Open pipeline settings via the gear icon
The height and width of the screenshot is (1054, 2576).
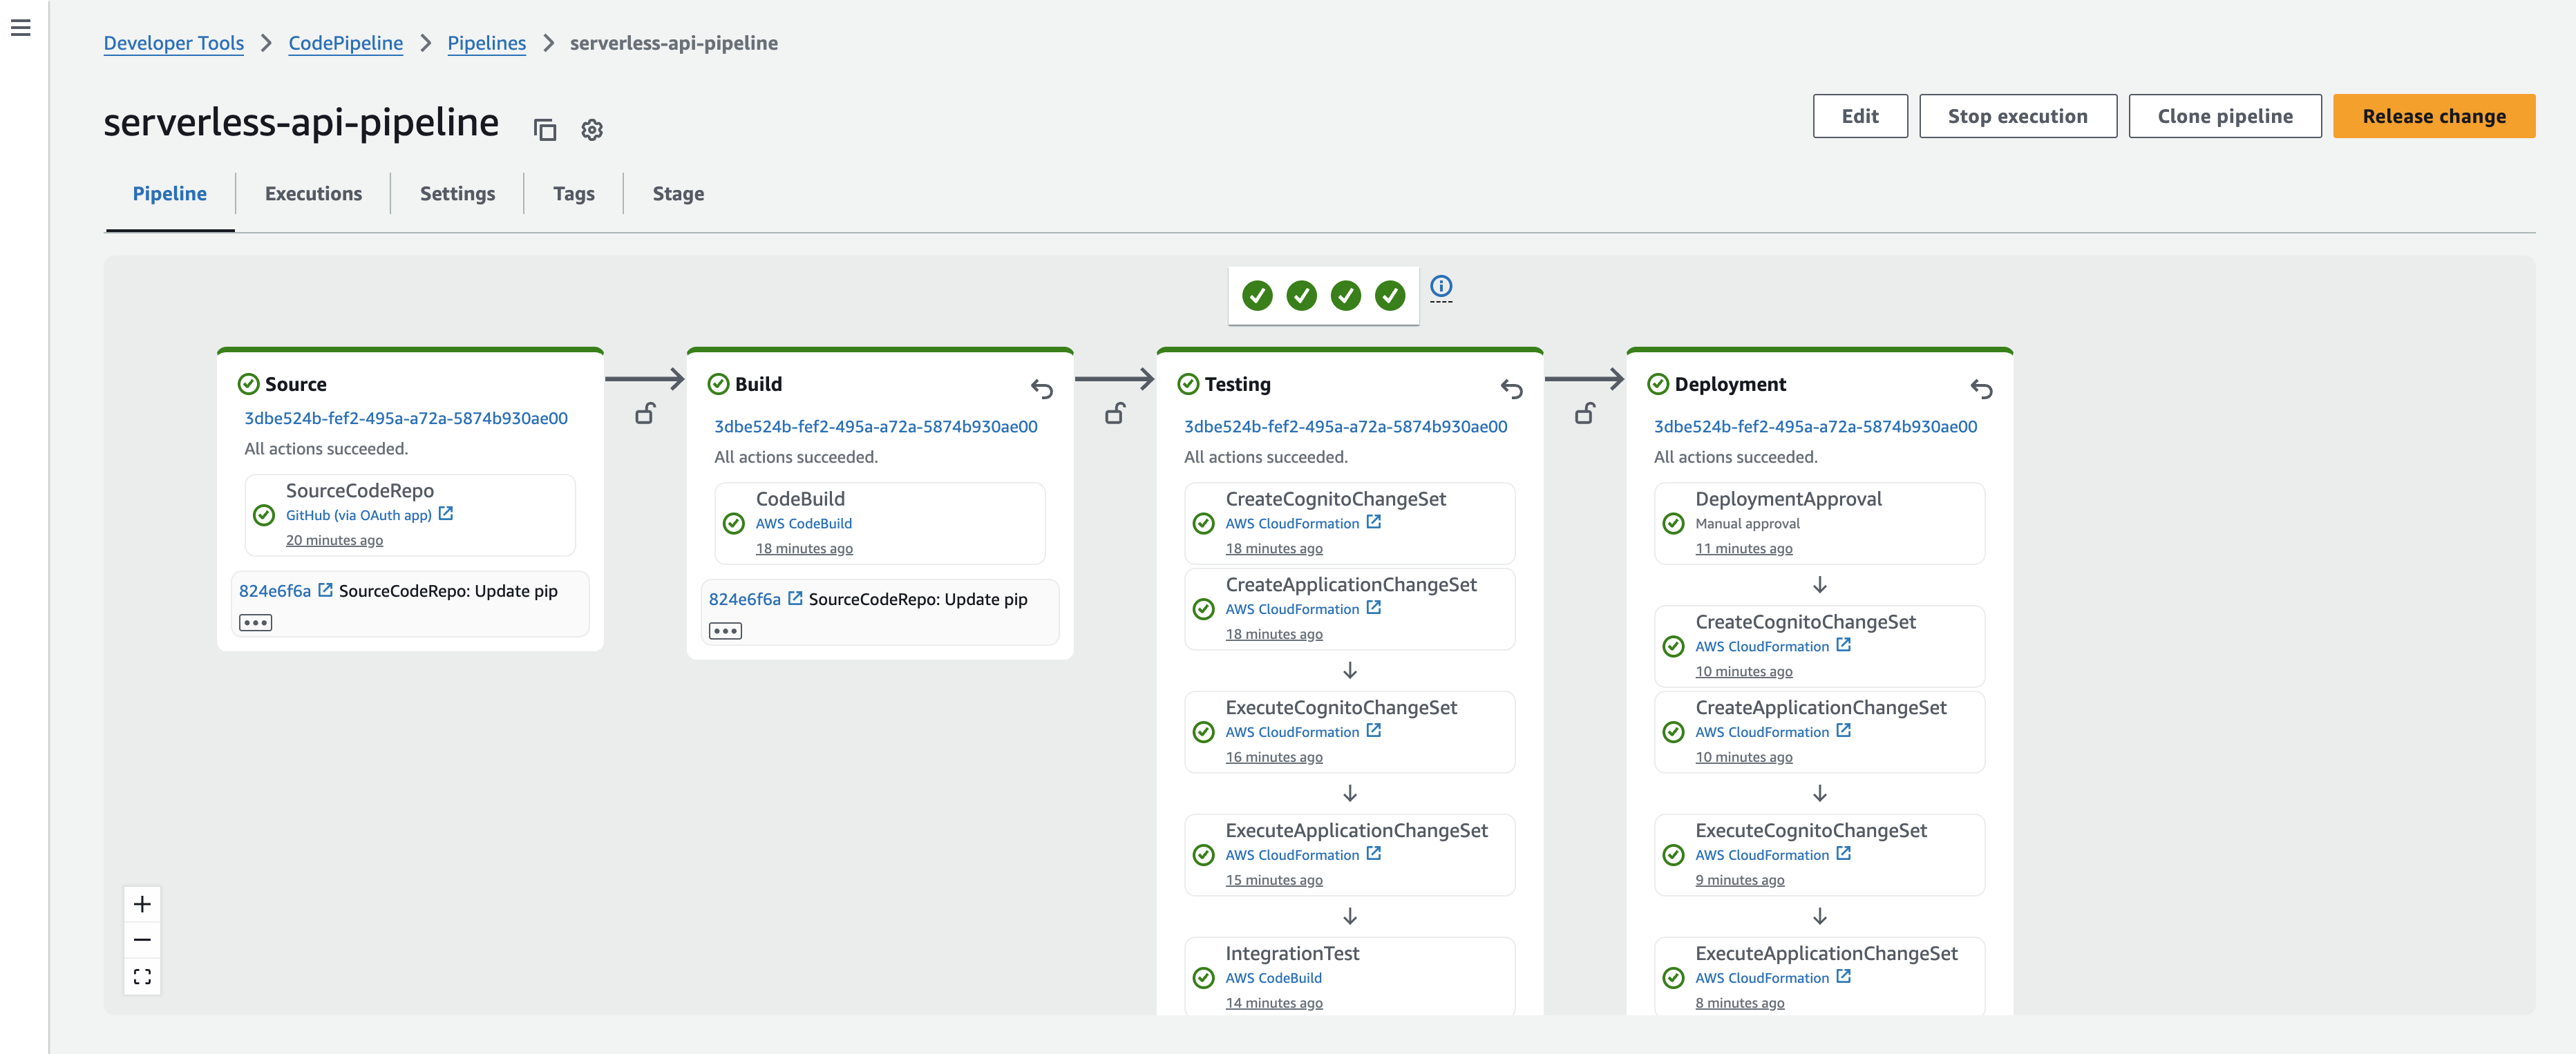click(x=592, y=129)
